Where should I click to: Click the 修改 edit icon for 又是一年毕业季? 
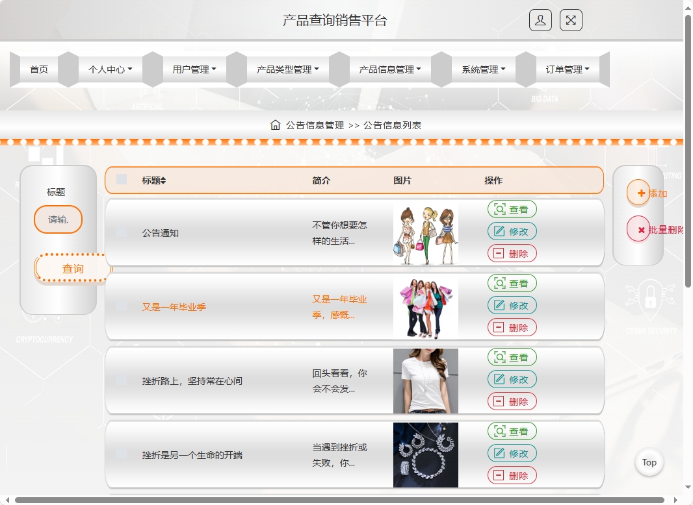pyautogui.click(x=499, y=305)
